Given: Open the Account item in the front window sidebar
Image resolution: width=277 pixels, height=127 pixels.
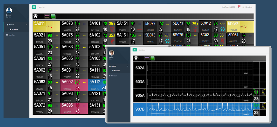Looking at the screenshot, I should point(117,70).
